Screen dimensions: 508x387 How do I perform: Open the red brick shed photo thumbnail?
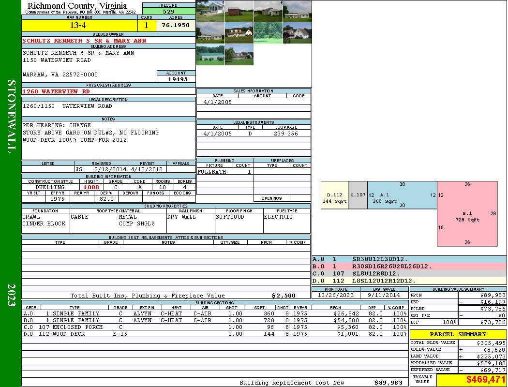point(239,11)
